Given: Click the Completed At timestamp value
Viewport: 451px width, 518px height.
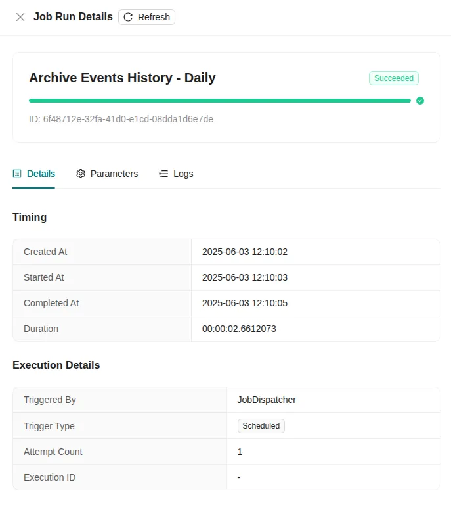Looking at the screenshot, I should click(244, 303).
